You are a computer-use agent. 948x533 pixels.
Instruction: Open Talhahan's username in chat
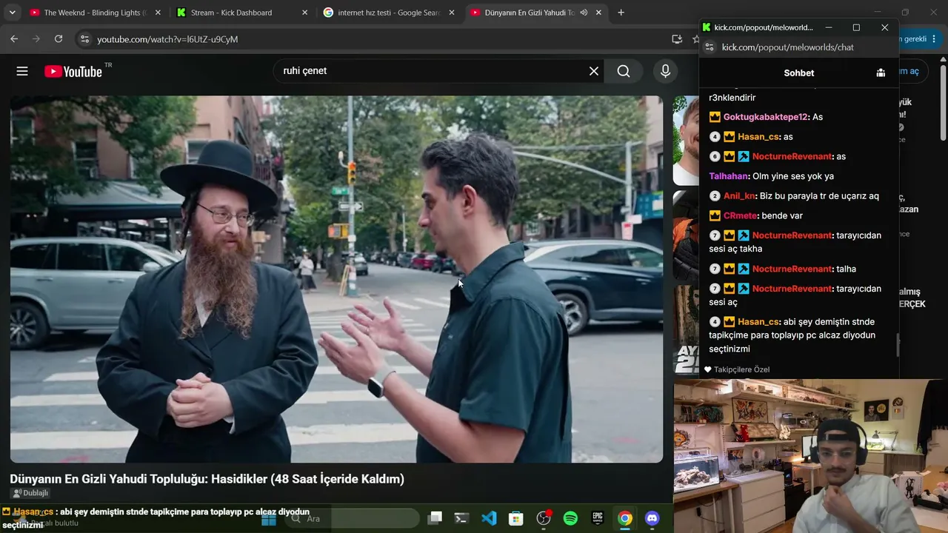(728, 176)
